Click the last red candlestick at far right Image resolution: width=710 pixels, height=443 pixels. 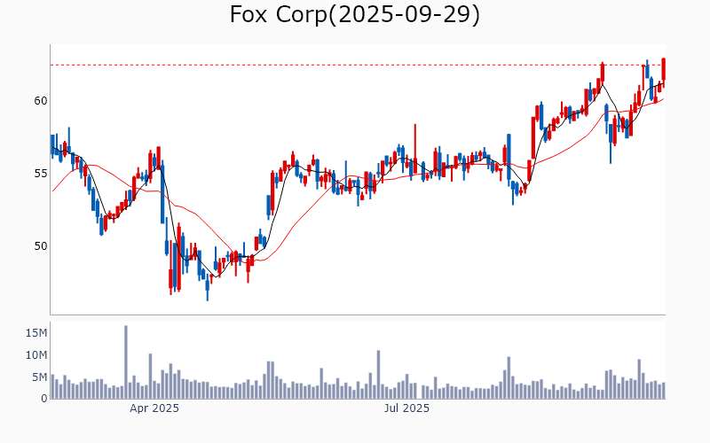[664, 71]
